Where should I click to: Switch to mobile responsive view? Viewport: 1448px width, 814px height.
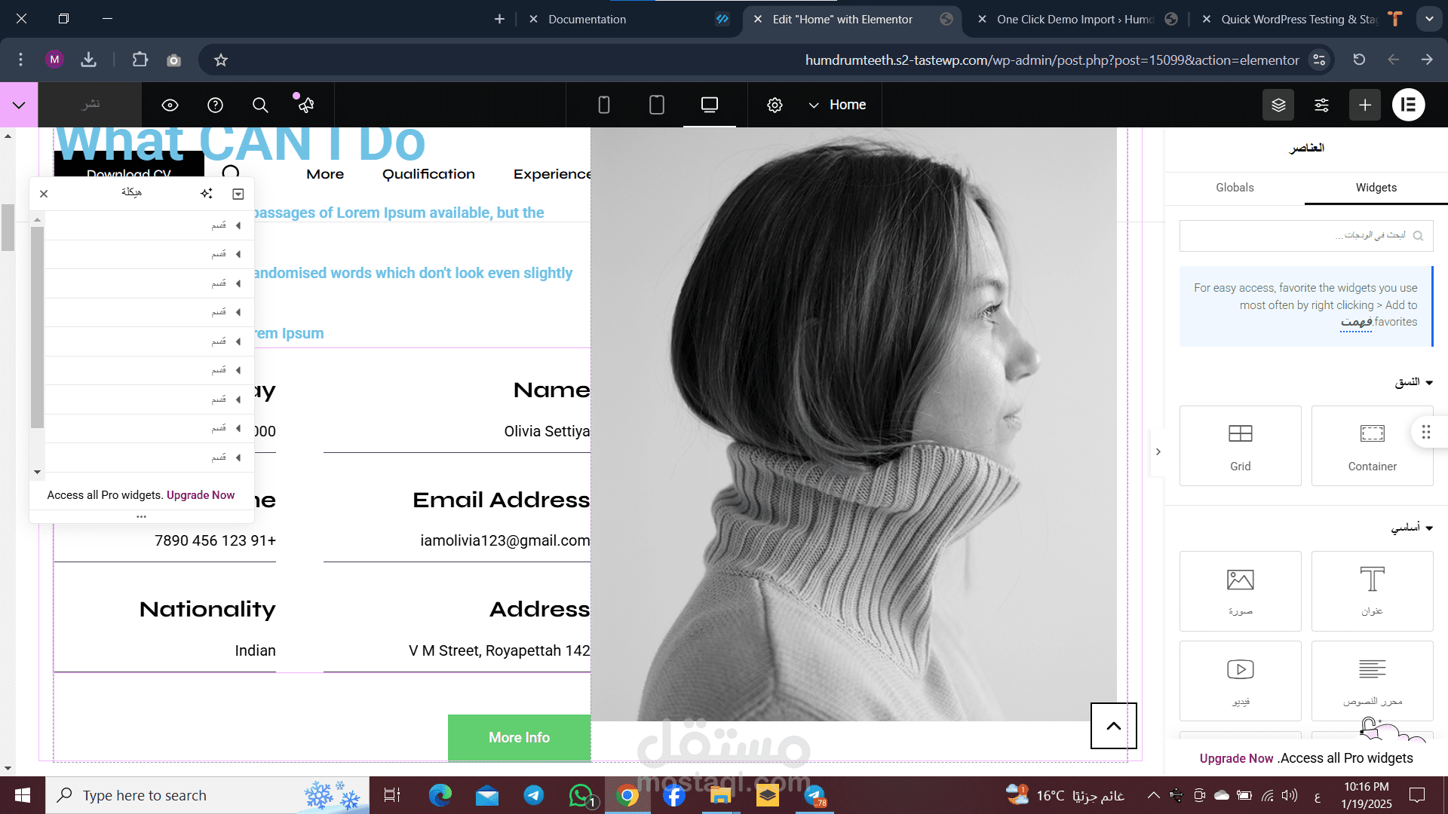tap(603, 105)
